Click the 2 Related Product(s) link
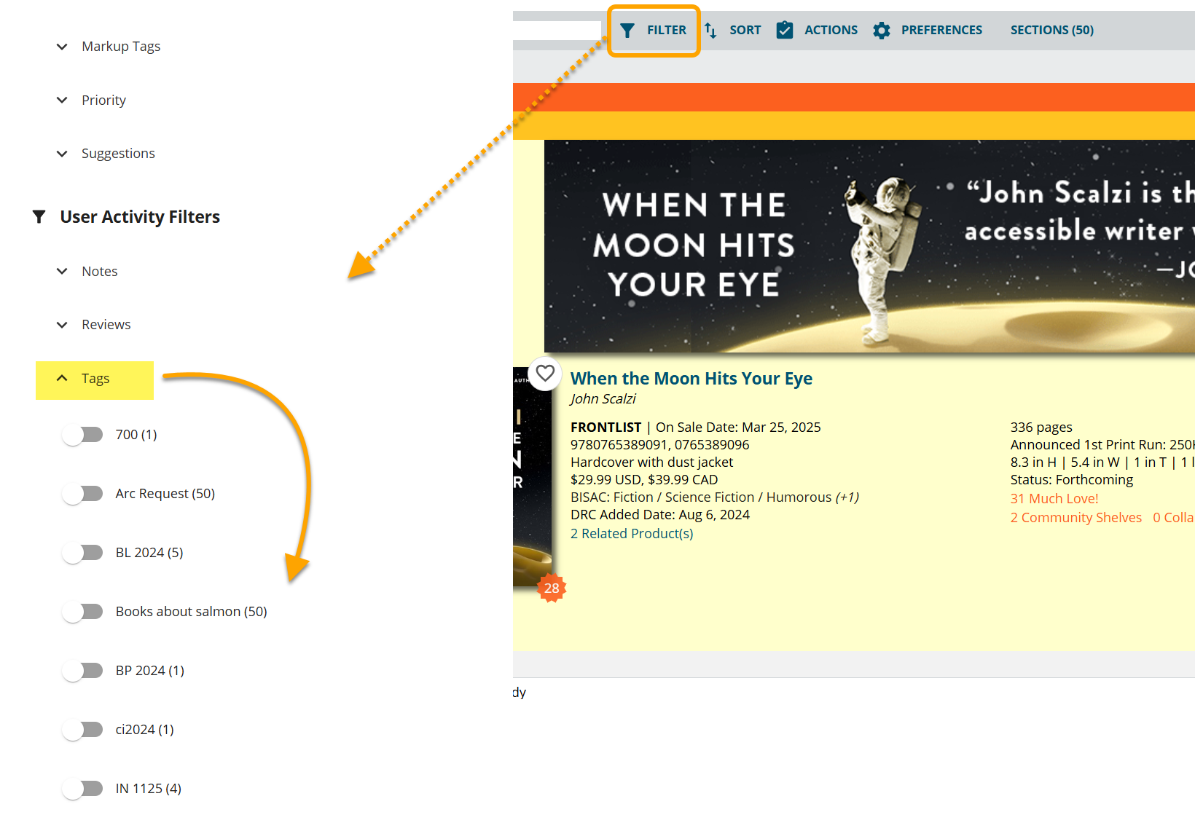Screen dimensions: 1195x831 click(632, 534)
